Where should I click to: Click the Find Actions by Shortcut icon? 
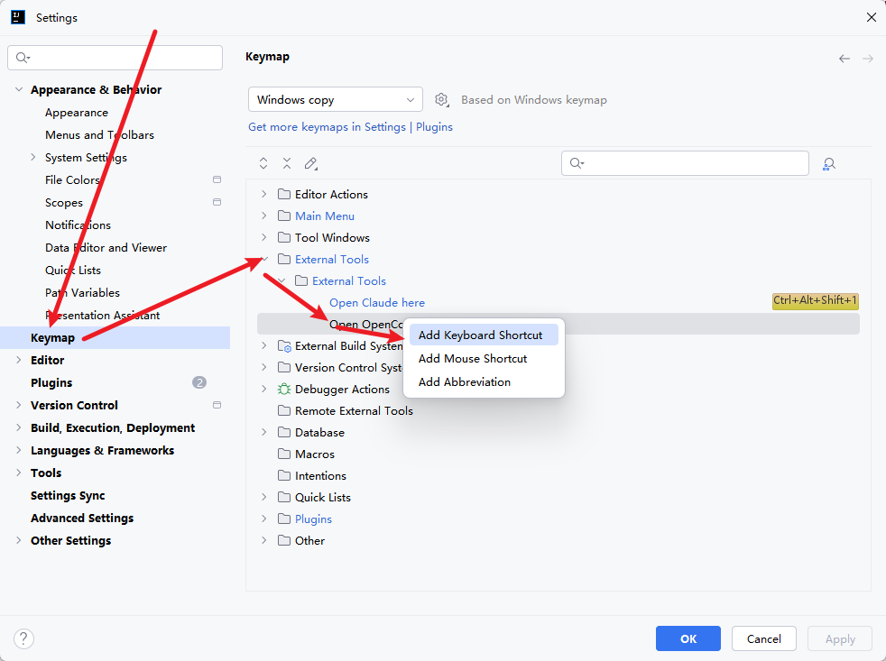pos(829,164)
